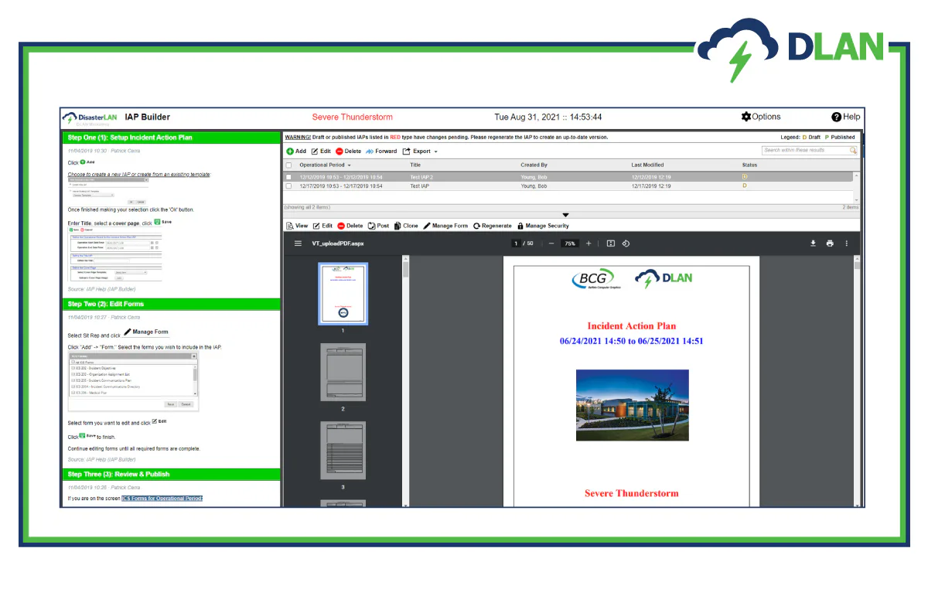This screenshot has height=589, width=928.
Task: Click the PDF page number field
Action: coord(516,243)
